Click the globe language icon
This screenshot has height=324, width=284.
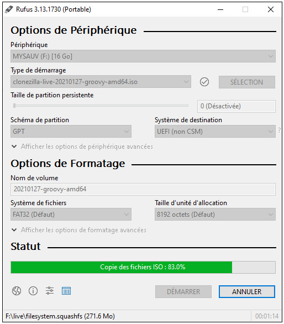coord(17,291)
